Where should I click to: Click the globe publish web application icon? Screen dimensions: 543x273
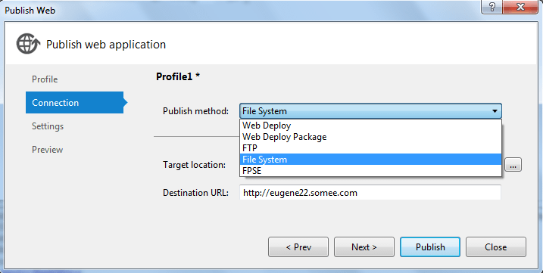tap(28, 44)
